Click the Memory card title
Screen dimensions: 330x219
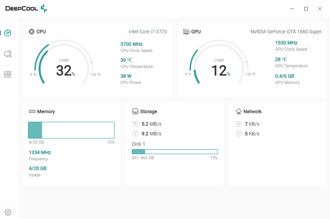click(x=46, y=112)
